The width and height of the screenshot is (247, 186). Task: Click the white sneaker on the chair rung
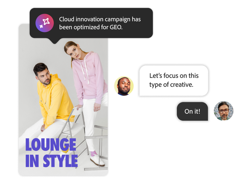(97, 160)
